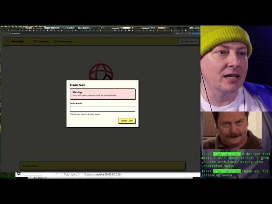Click the webcam video feed
Screen dimensions: 272x204
point(236,68)
